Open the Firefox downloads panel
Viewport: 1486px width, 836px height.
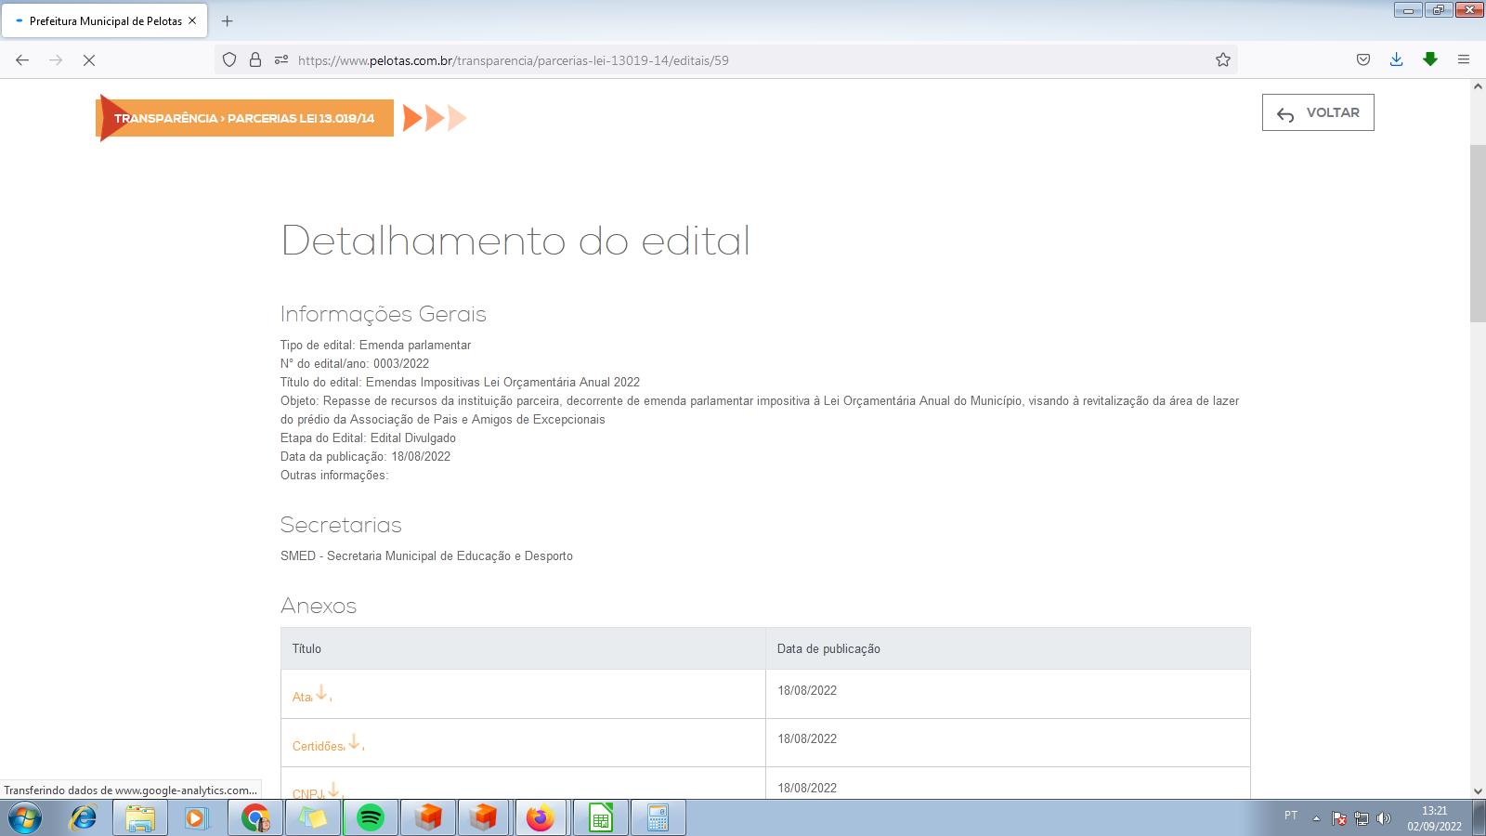click(1396, 60)
